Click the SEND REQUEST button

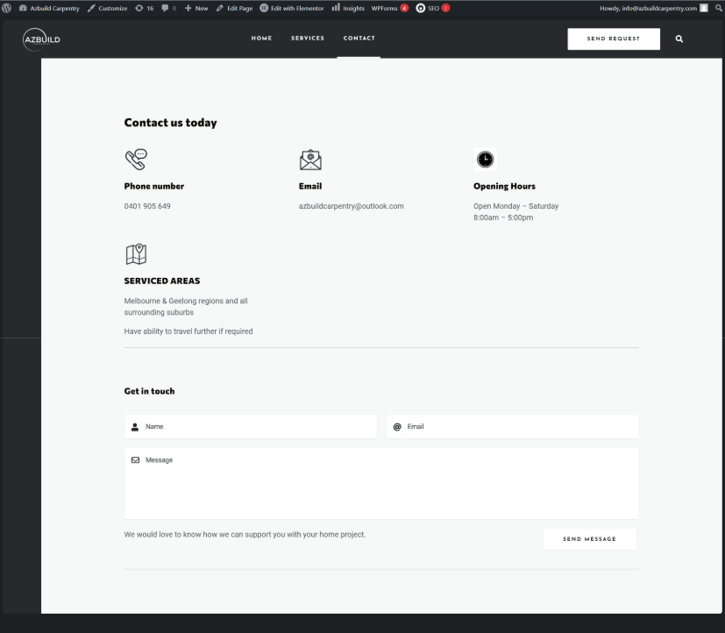tap(614, 39)
